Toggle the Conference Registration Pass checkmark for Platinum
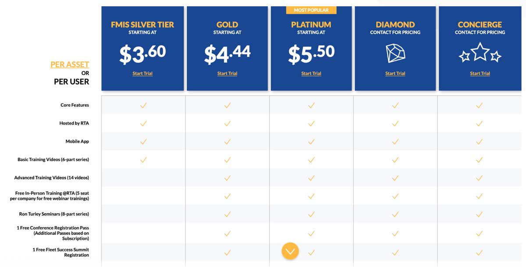526x267 pixels. (x=311, y=232)
